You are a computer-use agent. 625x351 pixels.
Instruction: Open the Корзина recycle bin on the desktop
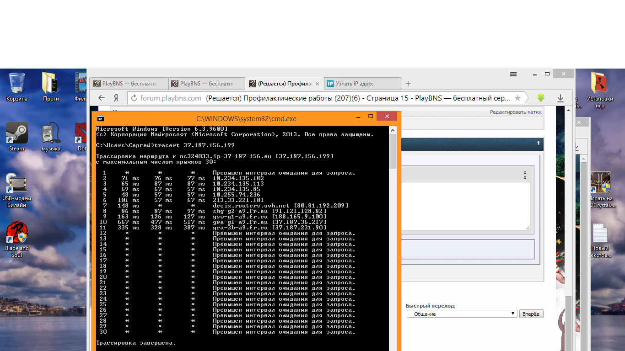tap(17, 87)
